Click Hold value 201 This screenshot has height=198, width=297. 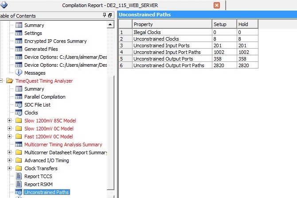point(247,46)
